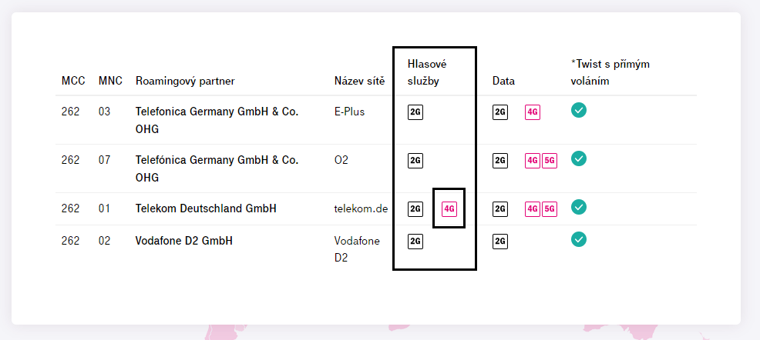Click the 2G voice badge for Vodafone D2

[x=415, y=241]
